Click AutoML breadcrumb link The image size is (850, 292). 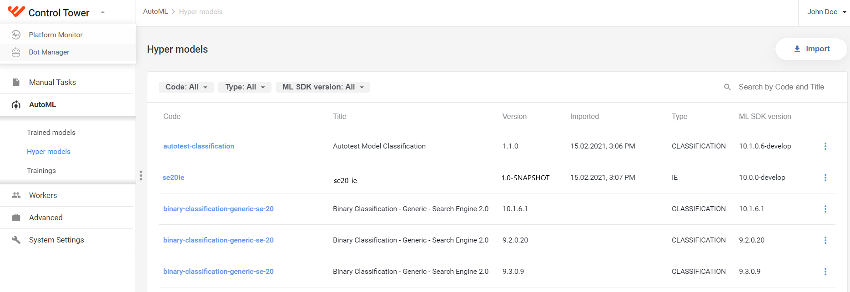click(x=156, y=11)
